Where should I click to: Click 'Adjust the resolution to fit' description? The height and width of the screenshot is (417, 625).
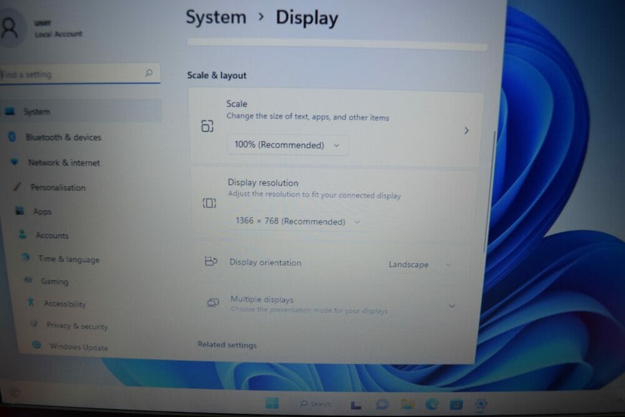click(x=314, y=194)
